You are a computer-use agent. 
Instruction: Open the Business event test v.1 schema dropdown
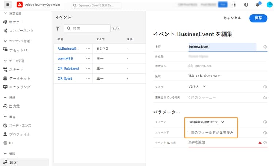[x=206, y=122]
